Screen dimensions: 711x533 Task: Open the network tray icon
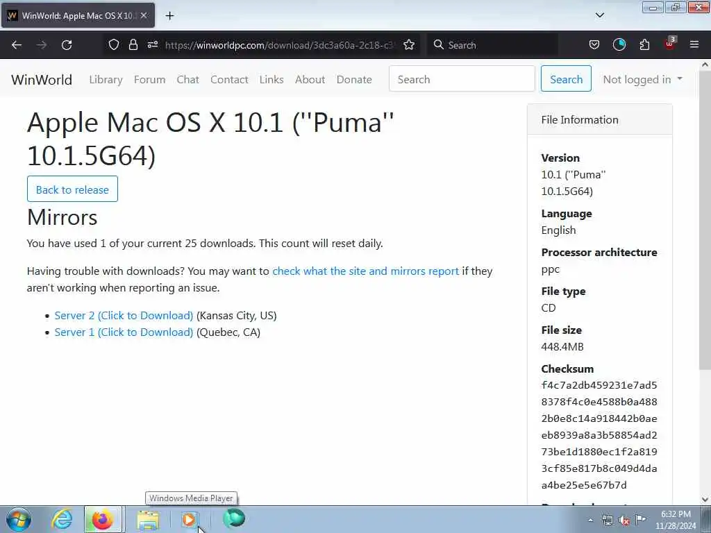pos(607,521)
